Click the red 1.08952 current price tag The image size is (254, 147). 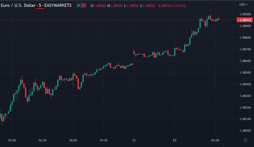pyautogui.click(x=245, y=20)
